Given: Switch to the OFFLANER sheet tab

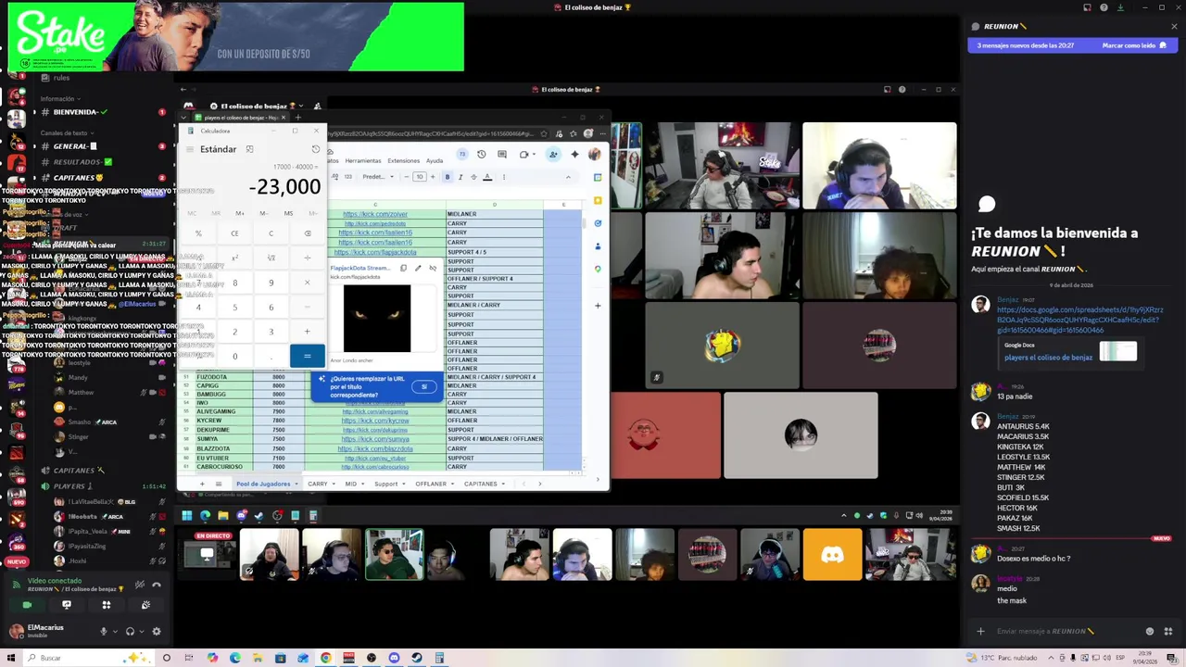Looking at the screenshot, I should [x=431, y=484].
